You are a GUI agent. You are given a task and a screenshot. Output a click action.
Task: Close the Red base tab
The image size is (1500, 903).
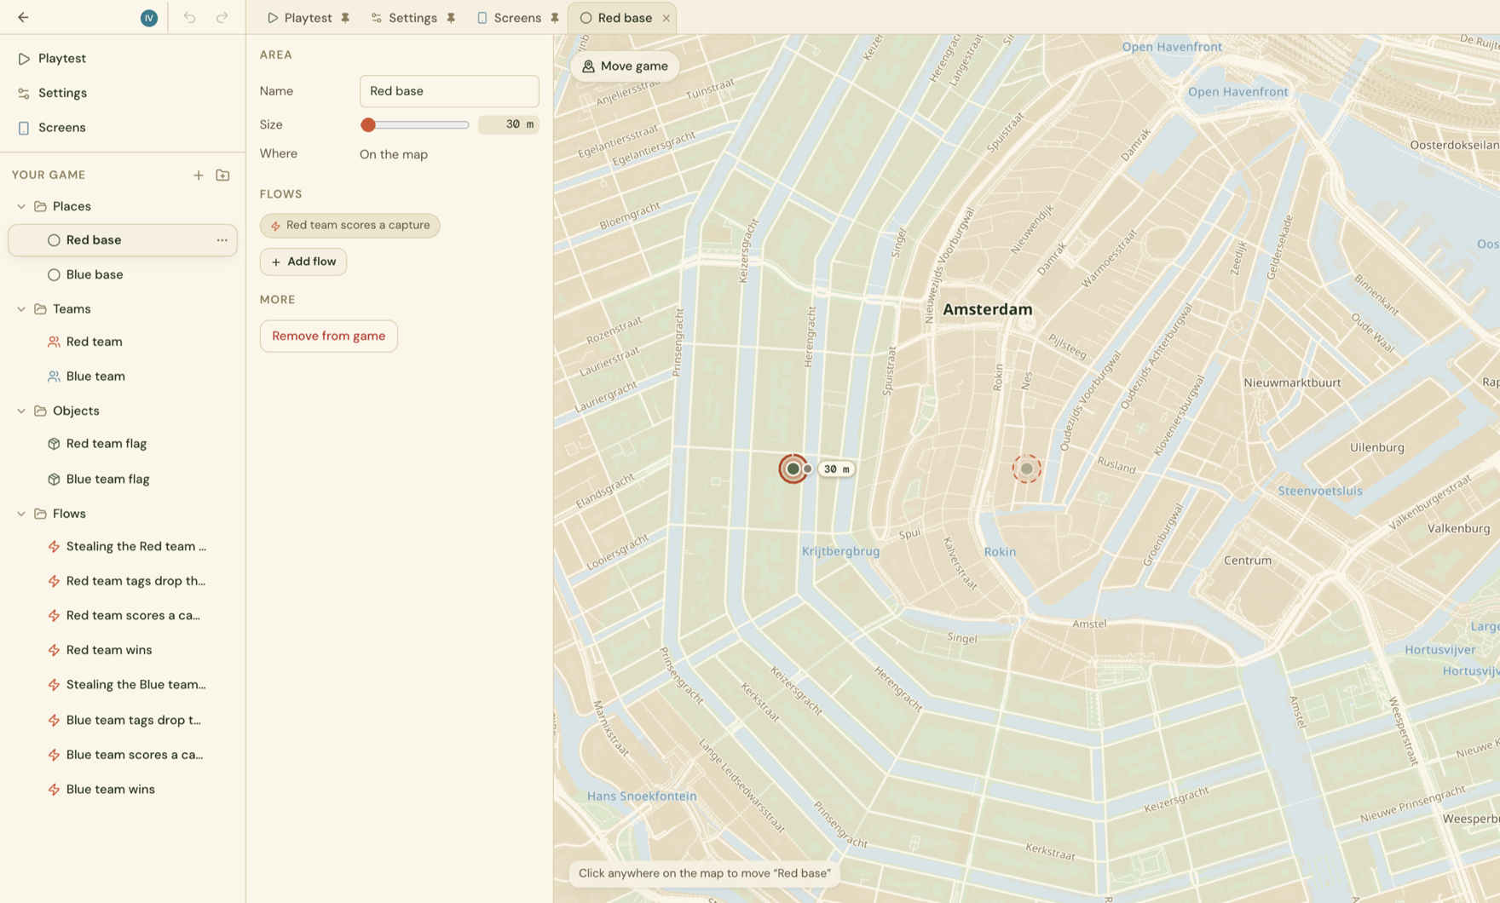click(666, 18)
